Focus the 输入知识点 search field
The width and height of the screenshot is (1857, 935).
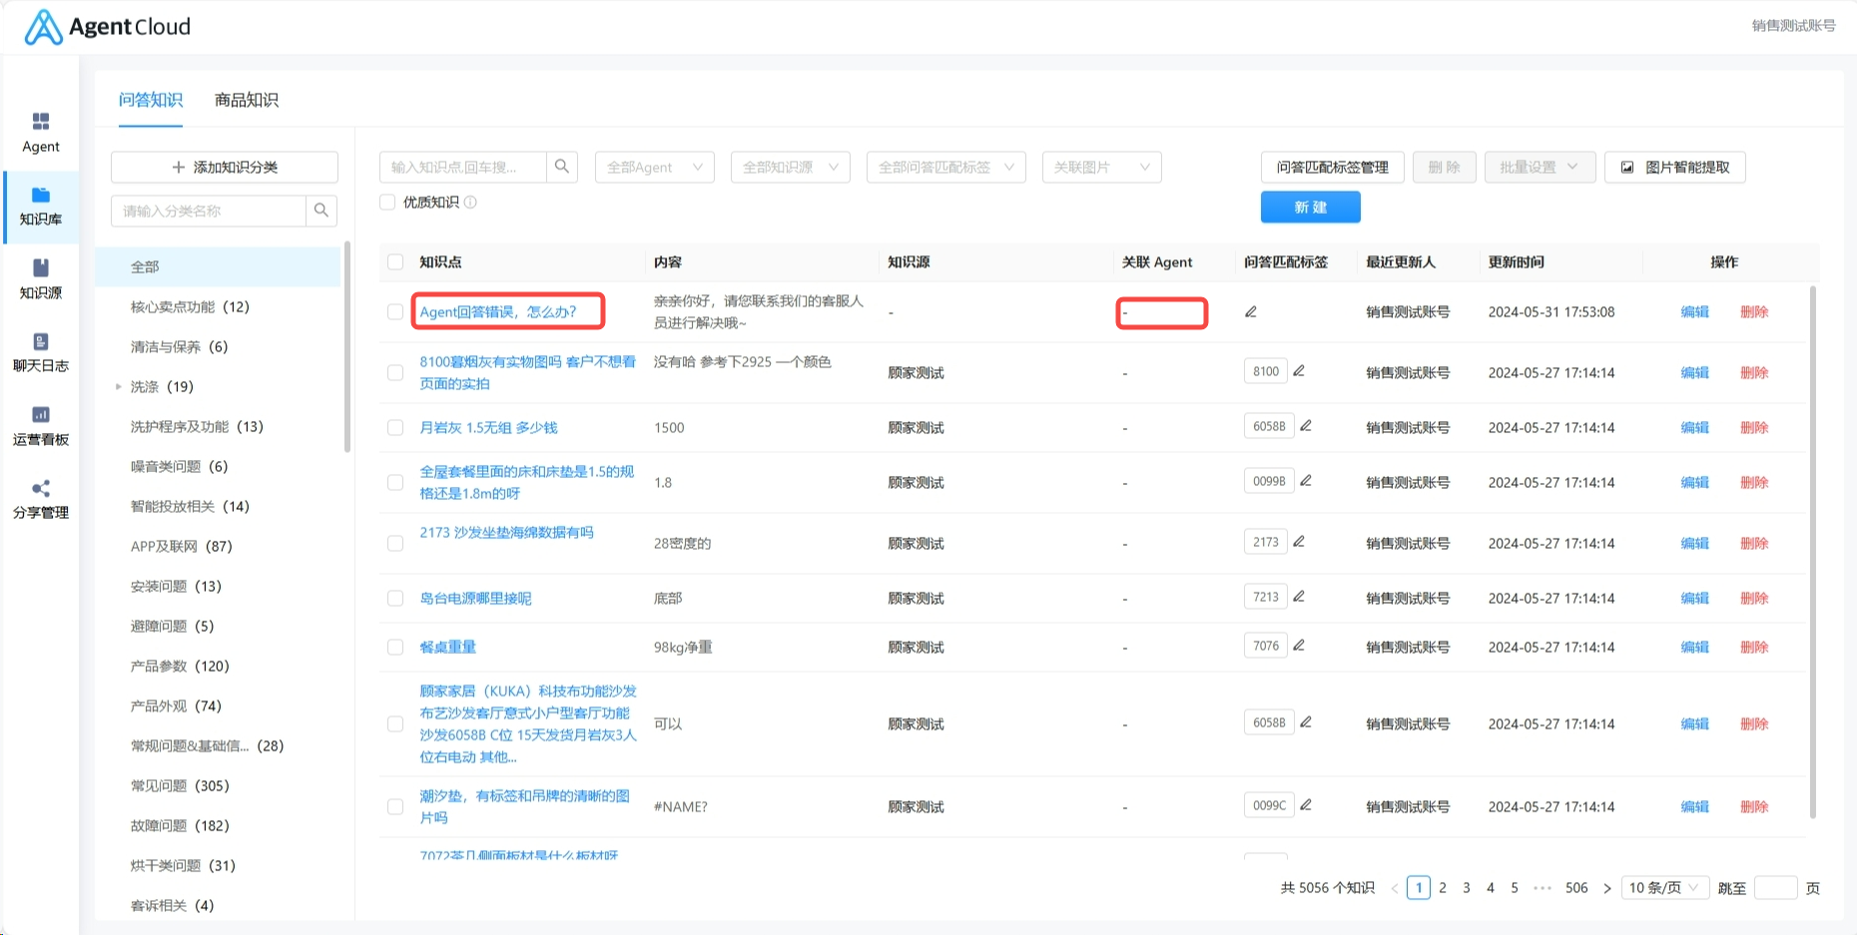point(463,167)
